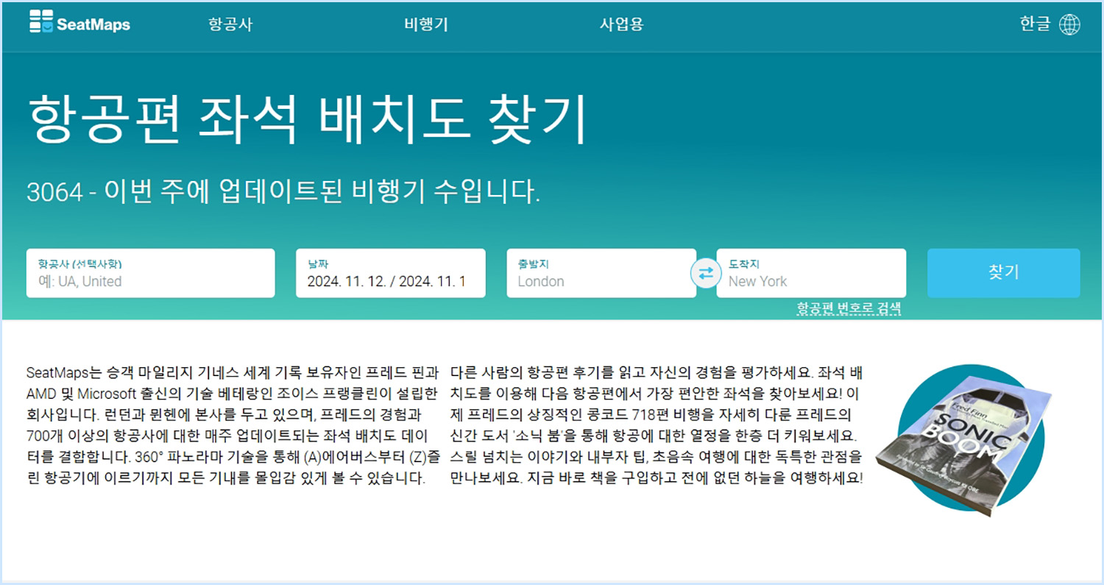
Task: Open the 날짜 date field
Action: pos(391,273)
